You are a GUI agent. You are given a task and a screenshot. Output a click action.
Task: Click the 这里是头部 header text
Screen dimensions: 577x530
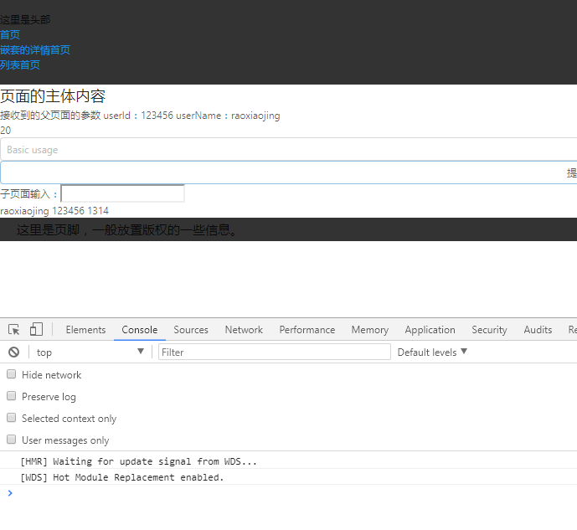pos(25,20)
